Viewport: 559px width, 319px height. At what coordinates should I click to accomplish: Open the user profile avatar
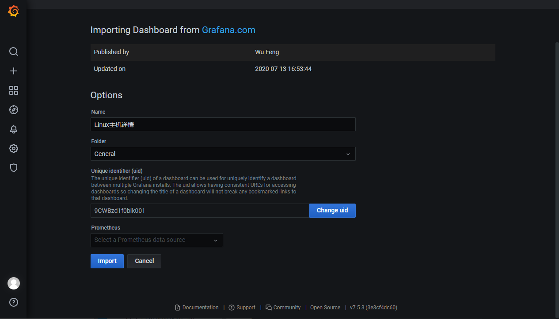[14, 283]
